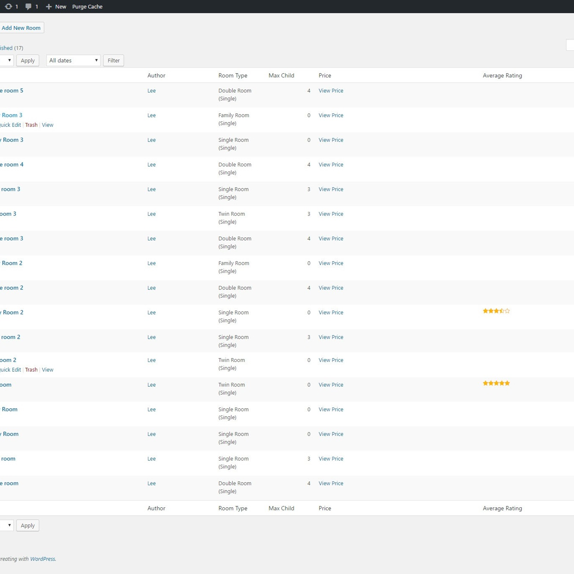Viewport: 574px width, 574px height.
Task: Open the All dates dropdown
Action: (73, 60)
